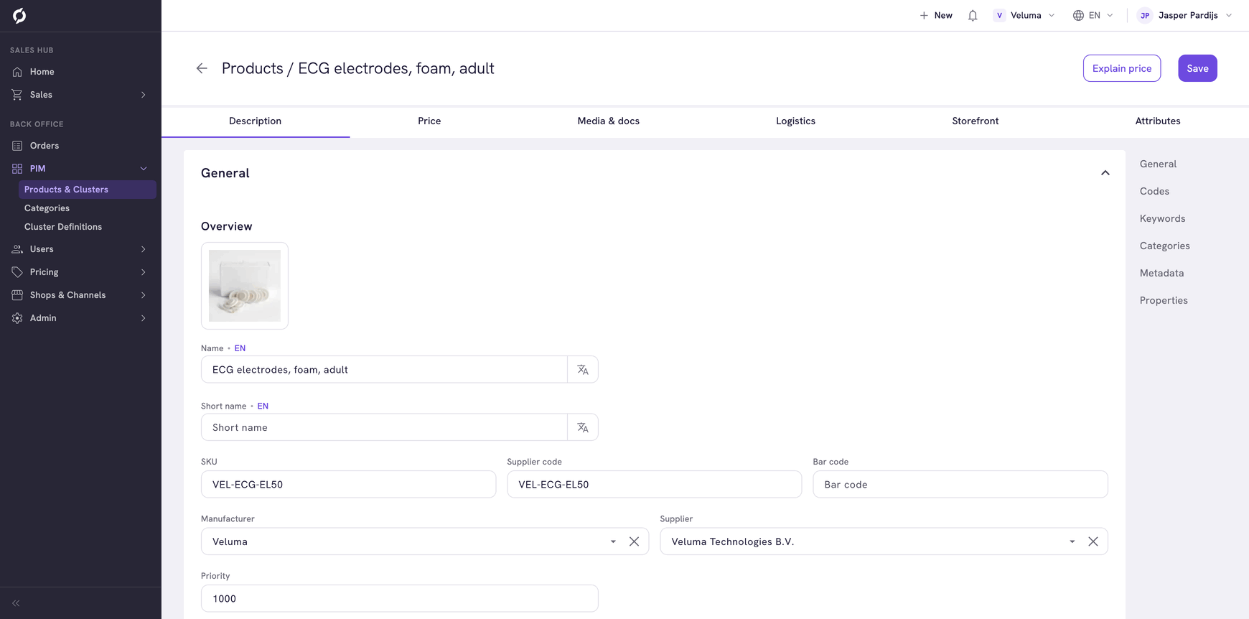Clear the Supplier selection

point(1093,541)
